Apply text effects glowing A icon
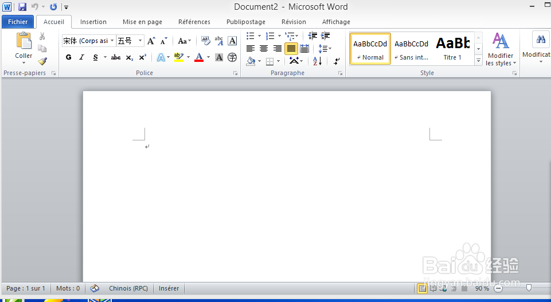The image size is (551, 302). coord(161,57)
